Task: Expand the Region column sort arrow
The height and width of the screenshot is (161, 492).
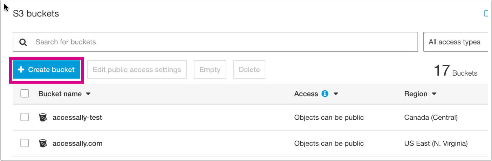Action: (x=434, y=94)
